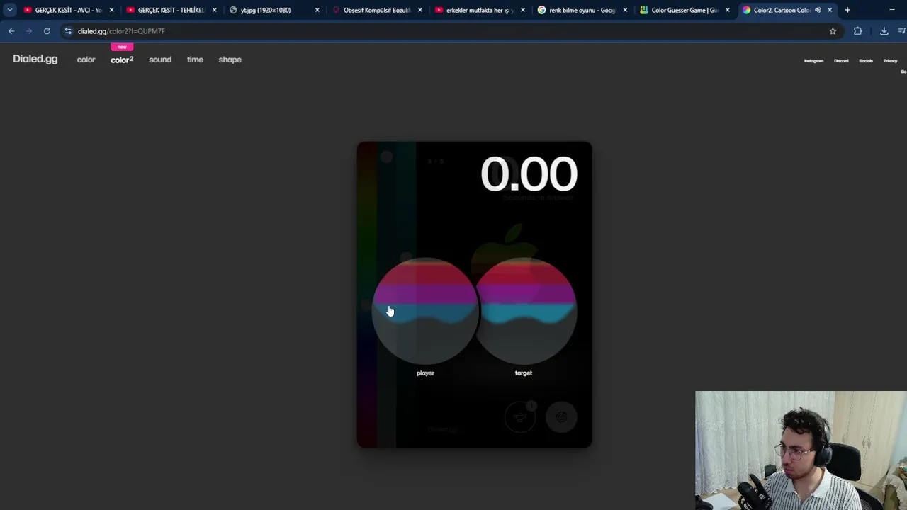Screen dimensions: 907x510
Task: View site information for dialed.gg
Action: 68,31
